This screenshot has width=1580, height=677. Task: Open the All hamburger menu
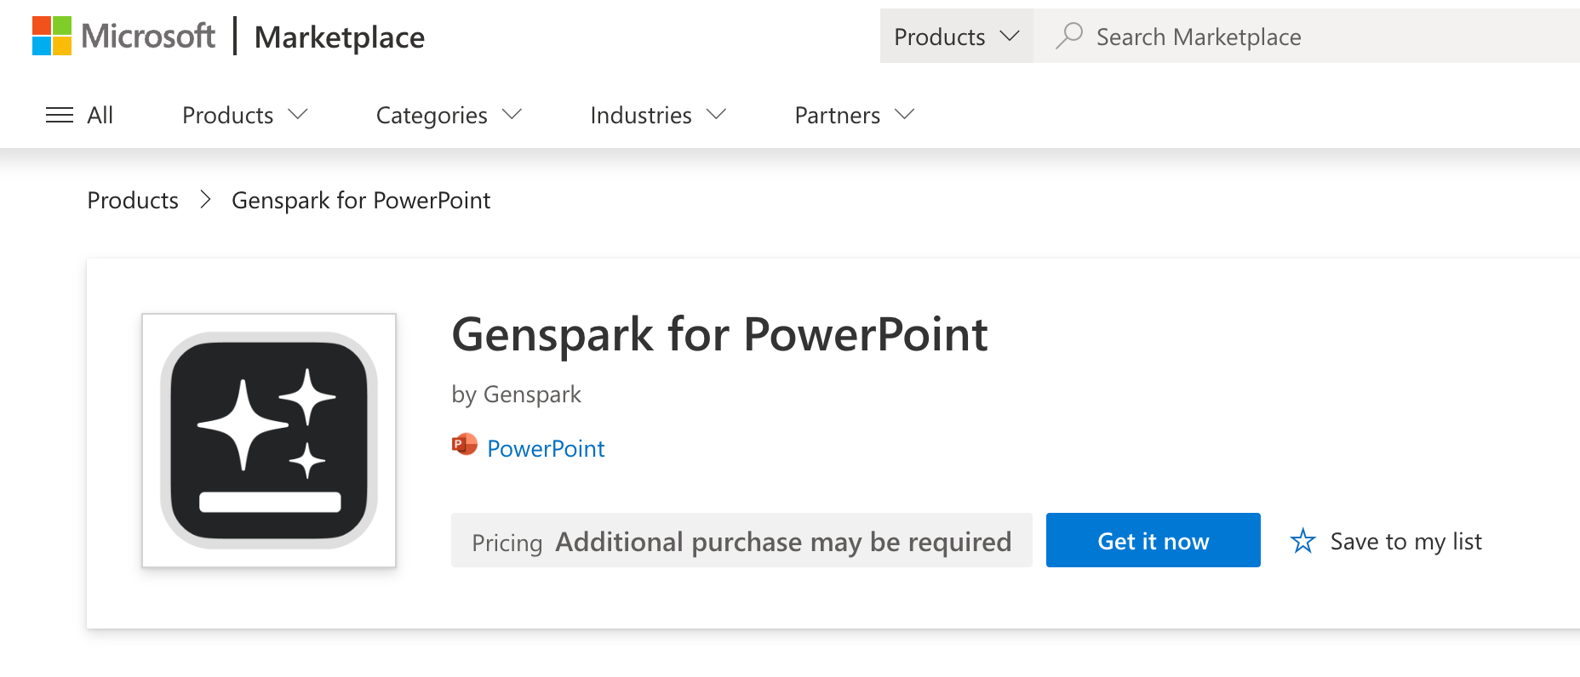click(x=79, y=115)
